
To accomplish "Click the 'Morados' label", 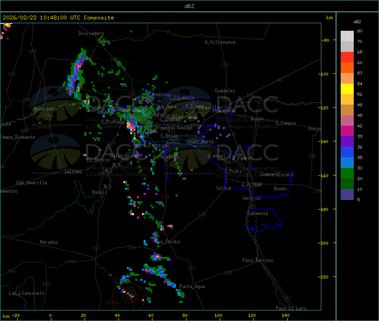I will [49, 242].
